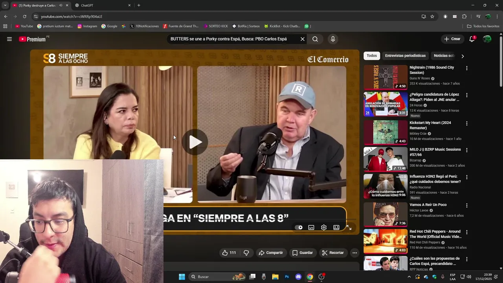Mute the tab via the speaker icon
This screenshot has width=503, height=283.
61,6
